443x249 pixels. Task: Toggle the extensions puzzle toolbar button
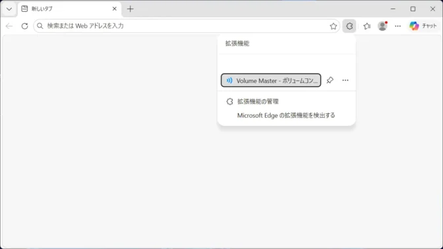point(349,26)
